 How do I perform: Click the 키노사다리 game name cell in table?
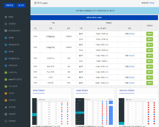(51, 72)
